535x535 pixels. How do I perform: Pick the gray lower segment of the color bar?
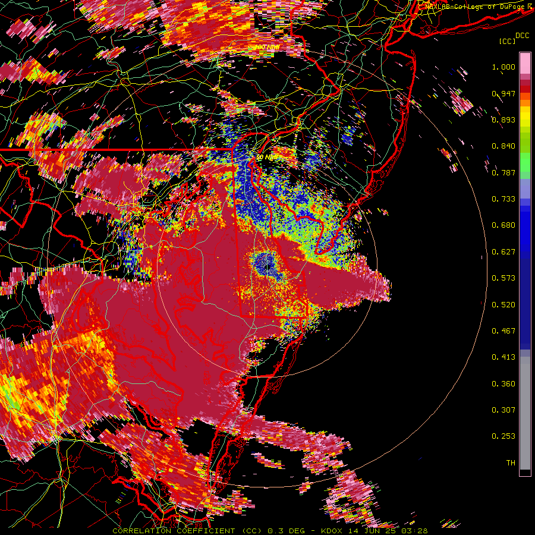[x=525, y=413]
